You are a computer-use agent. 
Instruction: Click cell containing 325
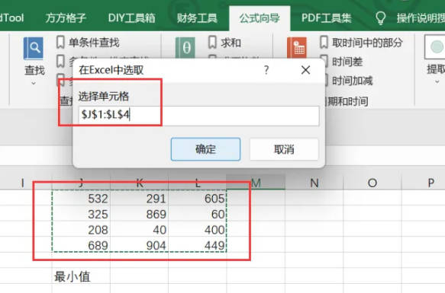tap(81, 214)
